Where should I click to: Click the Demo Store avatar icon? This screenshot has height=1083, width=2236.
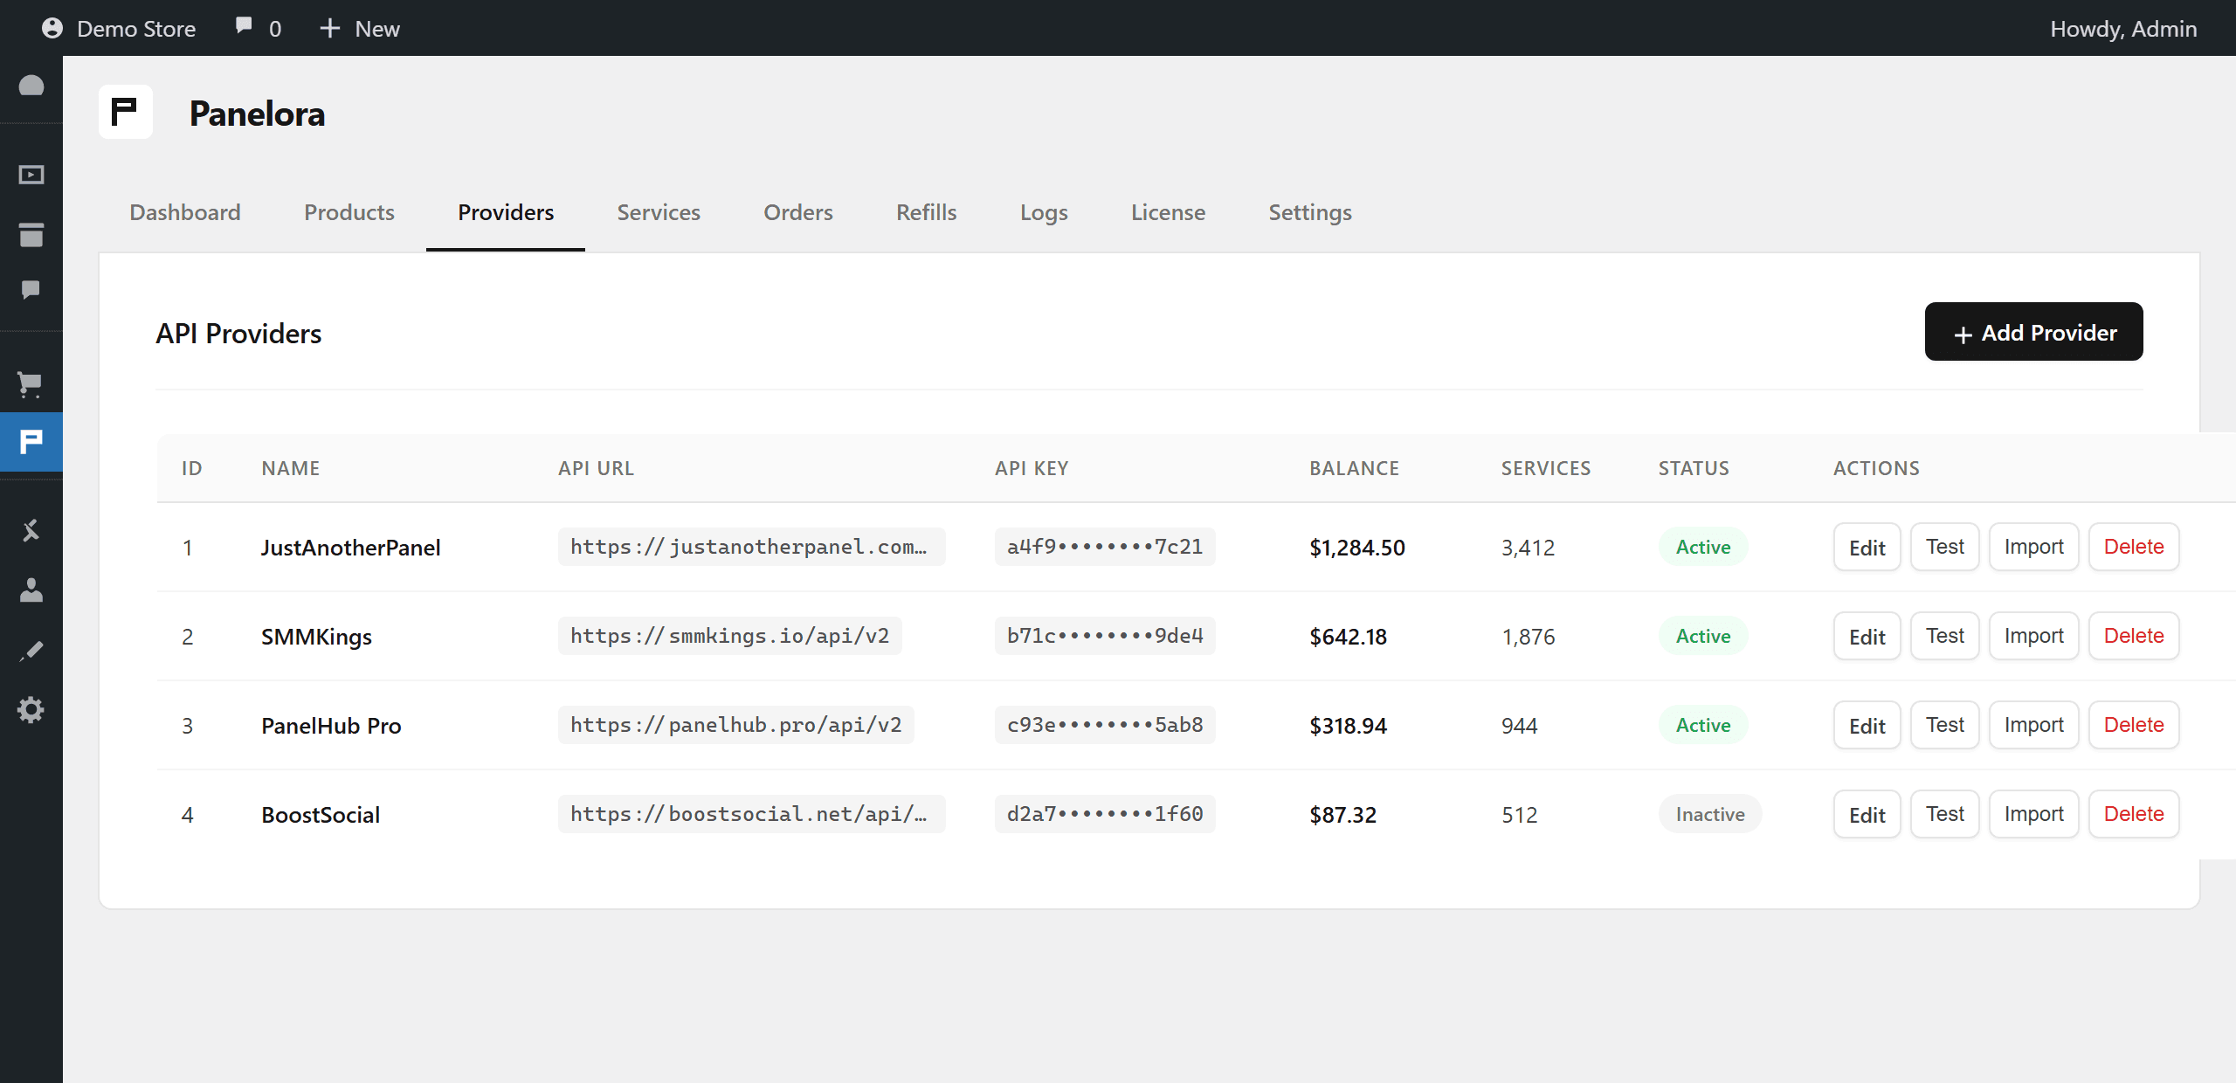pyautogui.click(x=52, y=28)
